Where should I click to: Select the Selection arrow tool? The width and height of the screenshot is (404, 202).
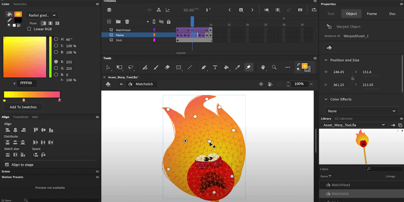pos(108,67)
